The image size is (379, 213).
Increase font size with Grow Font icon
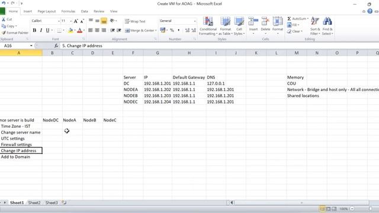click(x=76, y=21)
